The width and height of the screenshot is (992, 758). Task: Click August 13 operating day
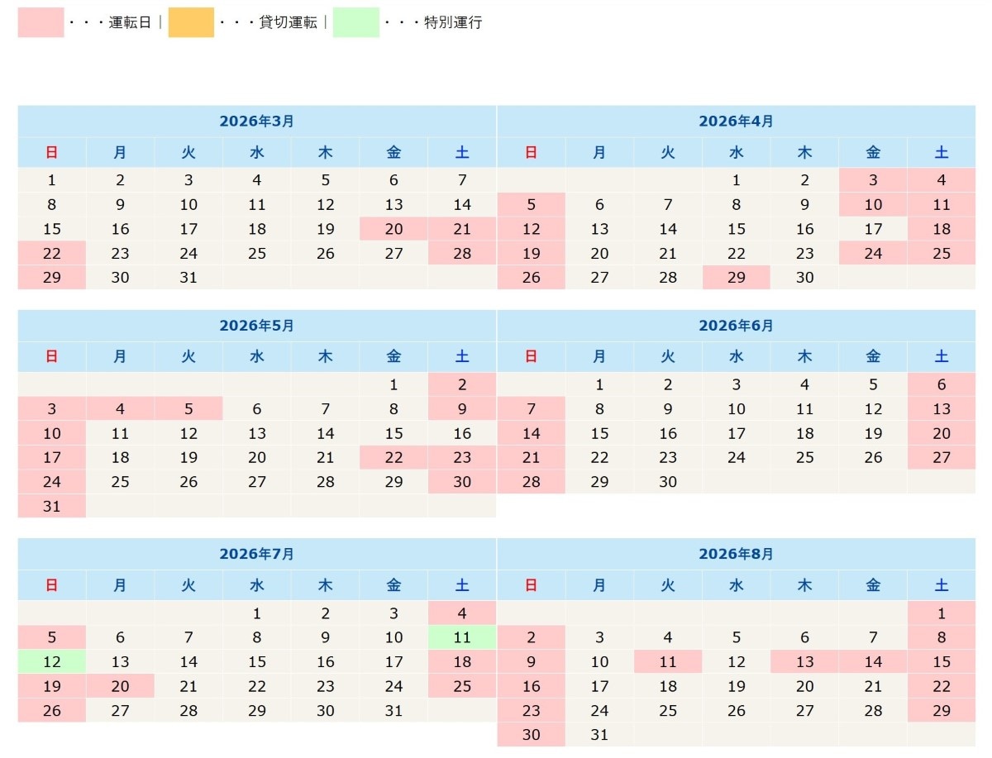click(804, 662)
